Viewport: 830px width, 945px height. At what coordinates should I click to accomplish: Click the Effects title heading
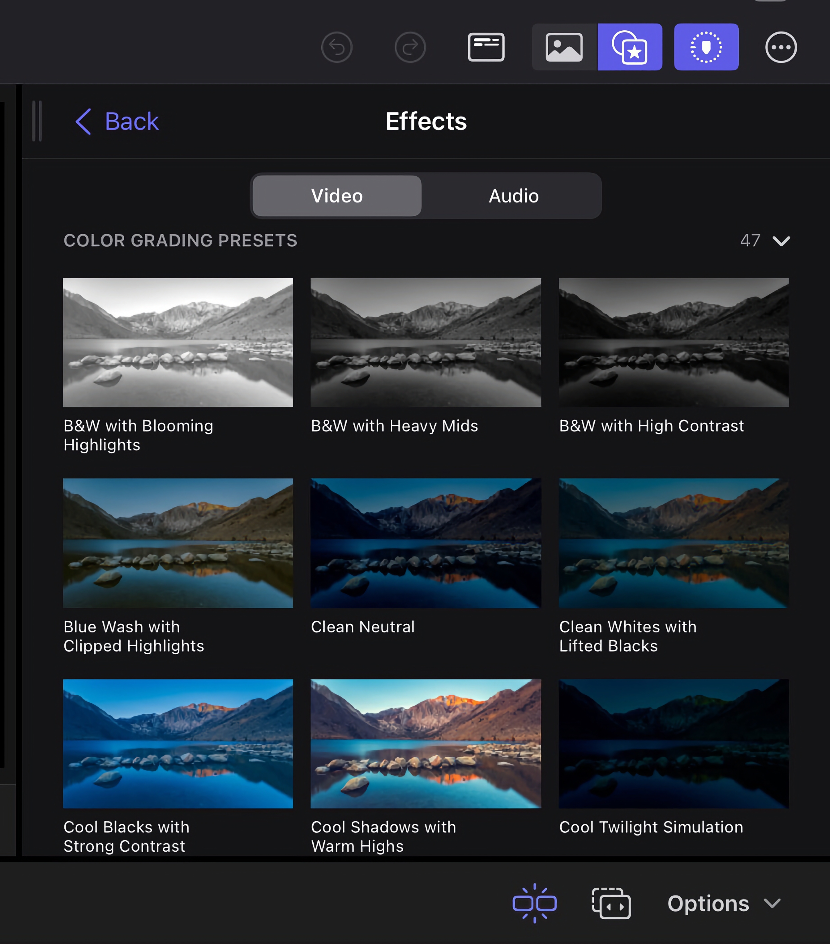coord(426,121)
